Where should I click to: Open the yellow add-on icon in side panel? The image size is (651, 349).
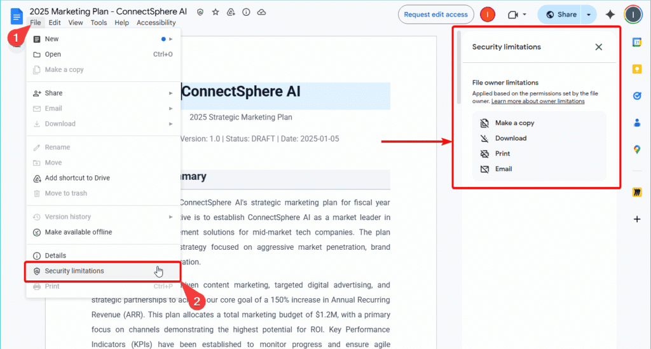(637, 192)
